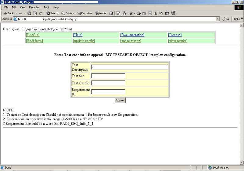Go to Home page icon
Viewport: 244px width, 171px height.
[41, 13]
